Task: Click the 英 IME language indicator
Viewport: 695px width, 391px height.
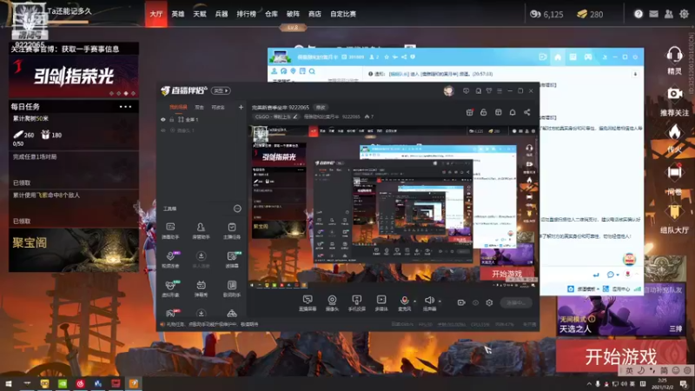Action: [x=629, y=370]
